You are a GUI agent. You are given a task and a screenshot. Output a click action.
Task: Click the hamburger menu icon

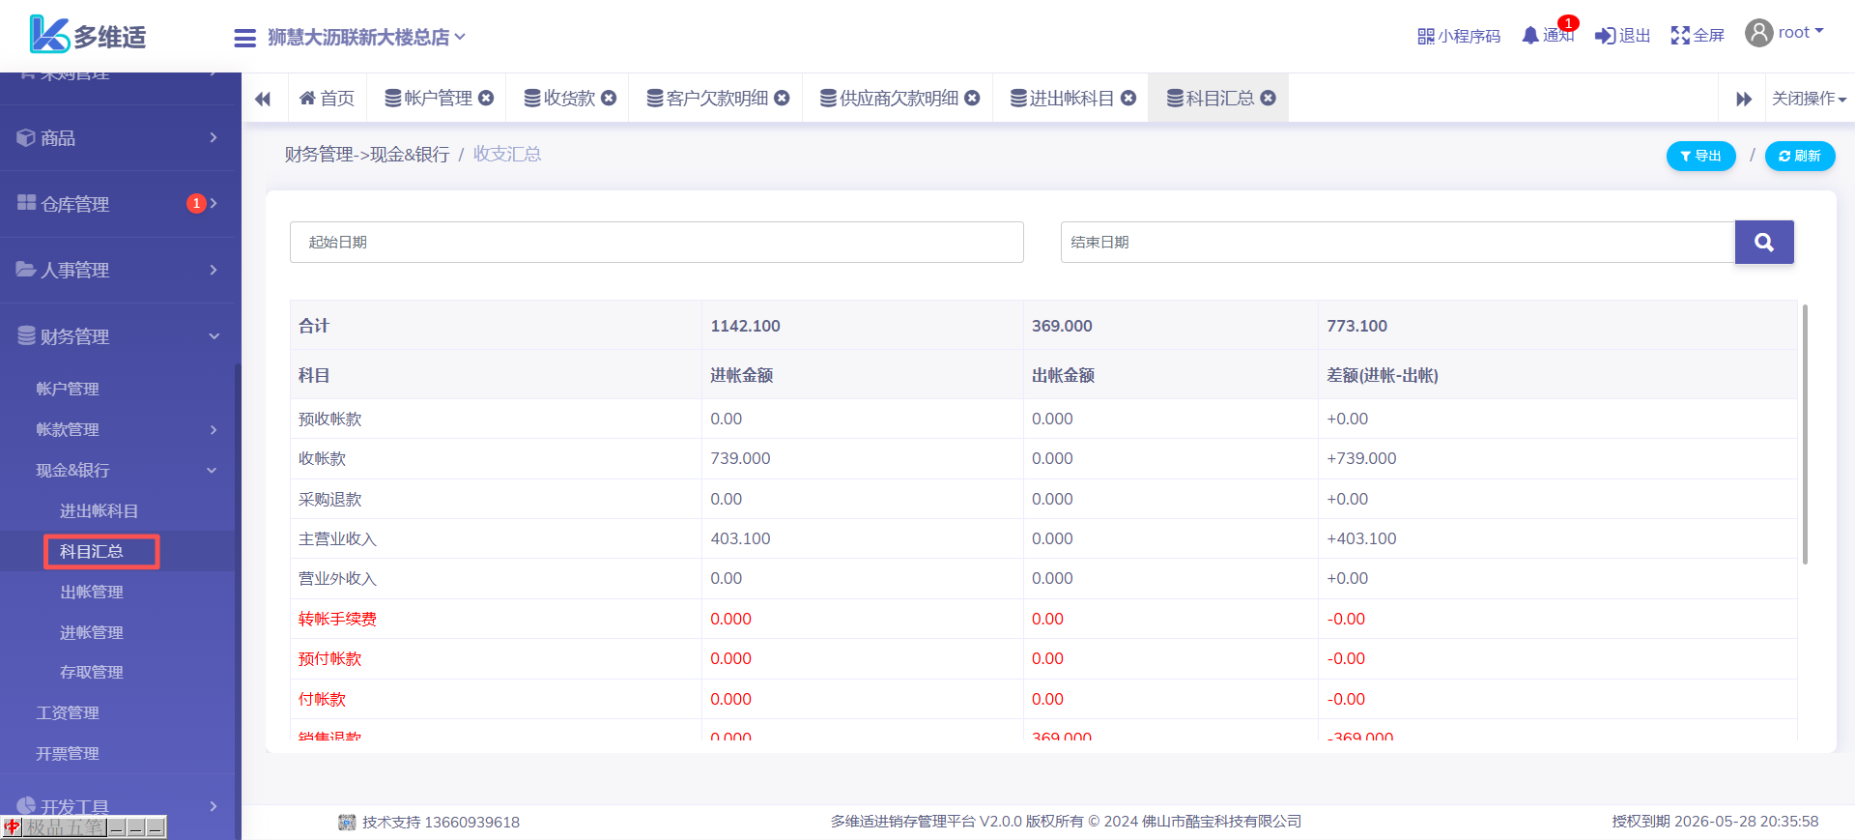click(244, 38)
